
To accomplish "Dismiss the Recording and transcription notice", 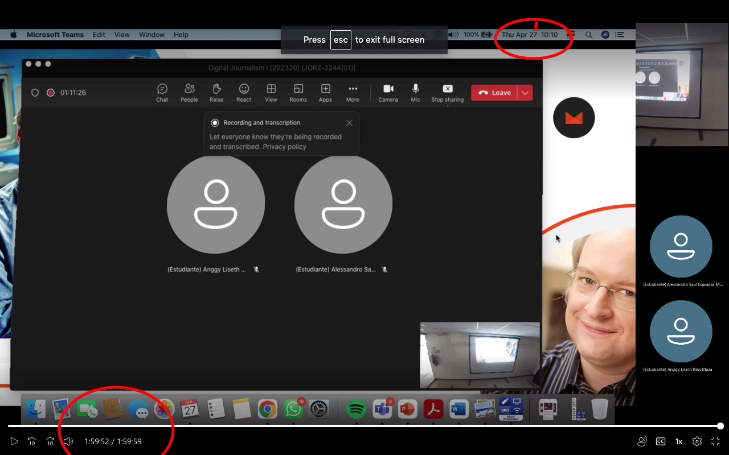I will click(349, 123).
